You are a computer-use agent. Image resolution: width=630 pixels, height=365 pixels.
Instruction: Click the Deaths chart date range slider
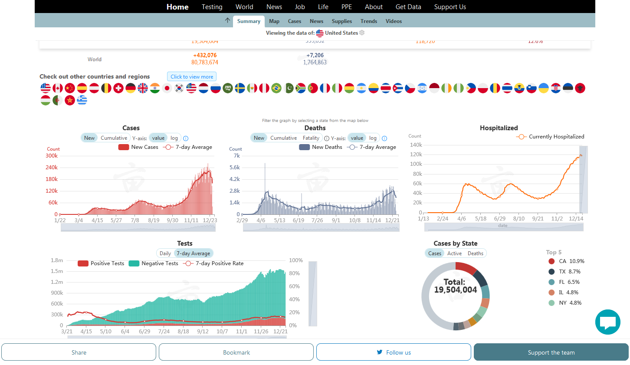(321, 228)
